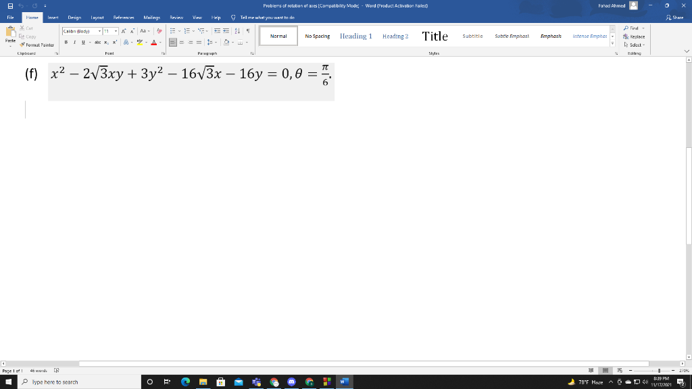Expand the Font Color dropdown arrow
Image resolution: width=692 pixels, height=389 pixels.
[x=160, y=42]
